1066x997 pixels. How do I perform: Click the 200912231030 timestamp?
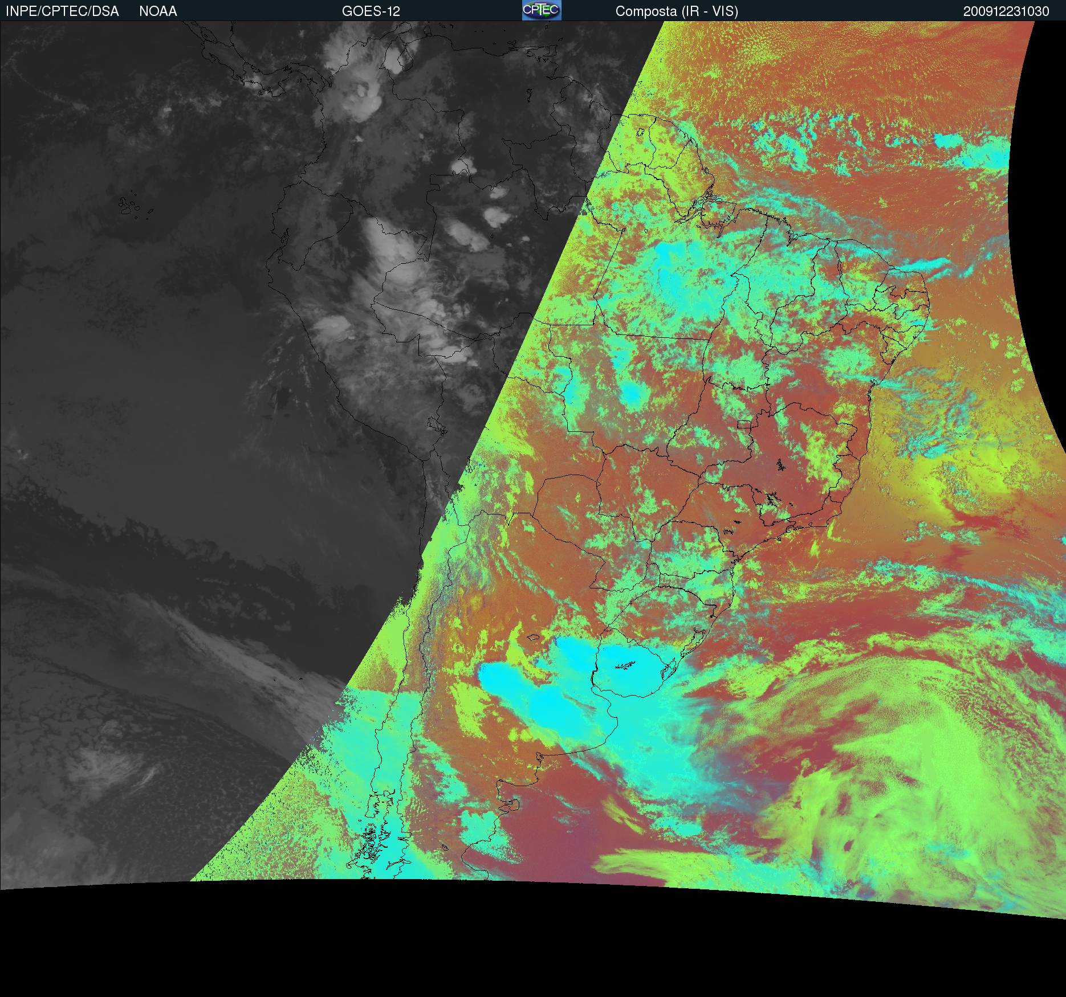point(1006,11)
